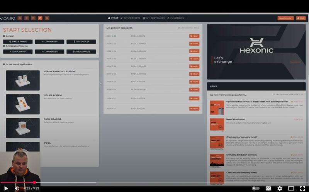The height and width of the screenshot is (192, 309).
Task: Open project PL.24.08.000097
Action: tap(194, 90)
